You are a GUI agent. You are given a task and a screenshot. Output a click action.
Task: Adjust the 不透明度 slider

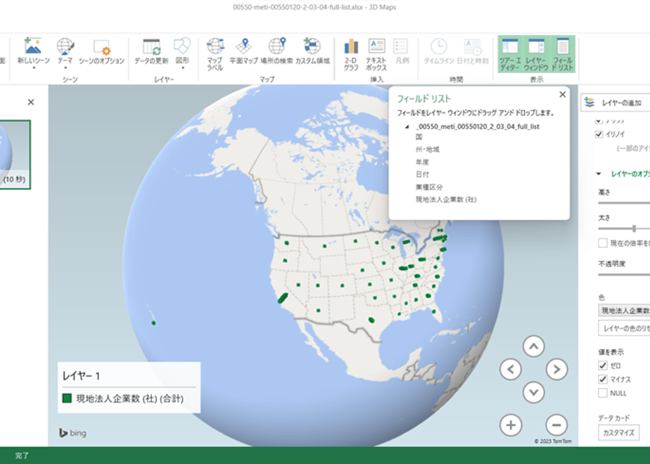click(x=624, y=274)
